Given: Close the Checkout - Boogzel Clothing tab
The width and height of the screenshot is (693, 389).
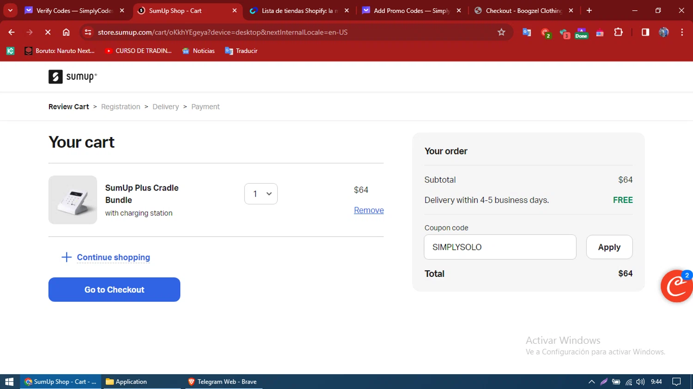Looking at the screenshot, I should (571, 10).
